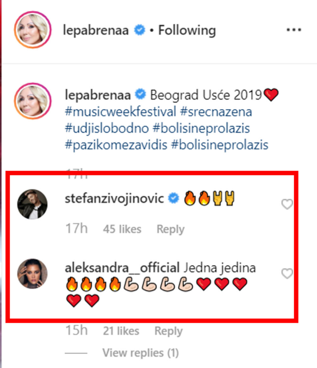The height and width of the screenshot is (368, 317).
Task: Open the aleksandra__official username link
Action: coord(122,268)
